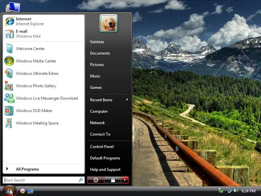Open Documents from the Start menu
The image size is (261, 196).
pos(100,53)
